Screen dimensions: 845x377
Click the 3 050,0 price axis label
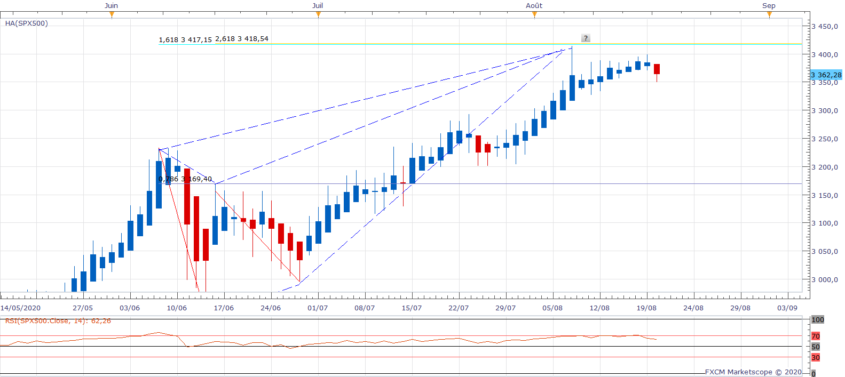point(825,251)
